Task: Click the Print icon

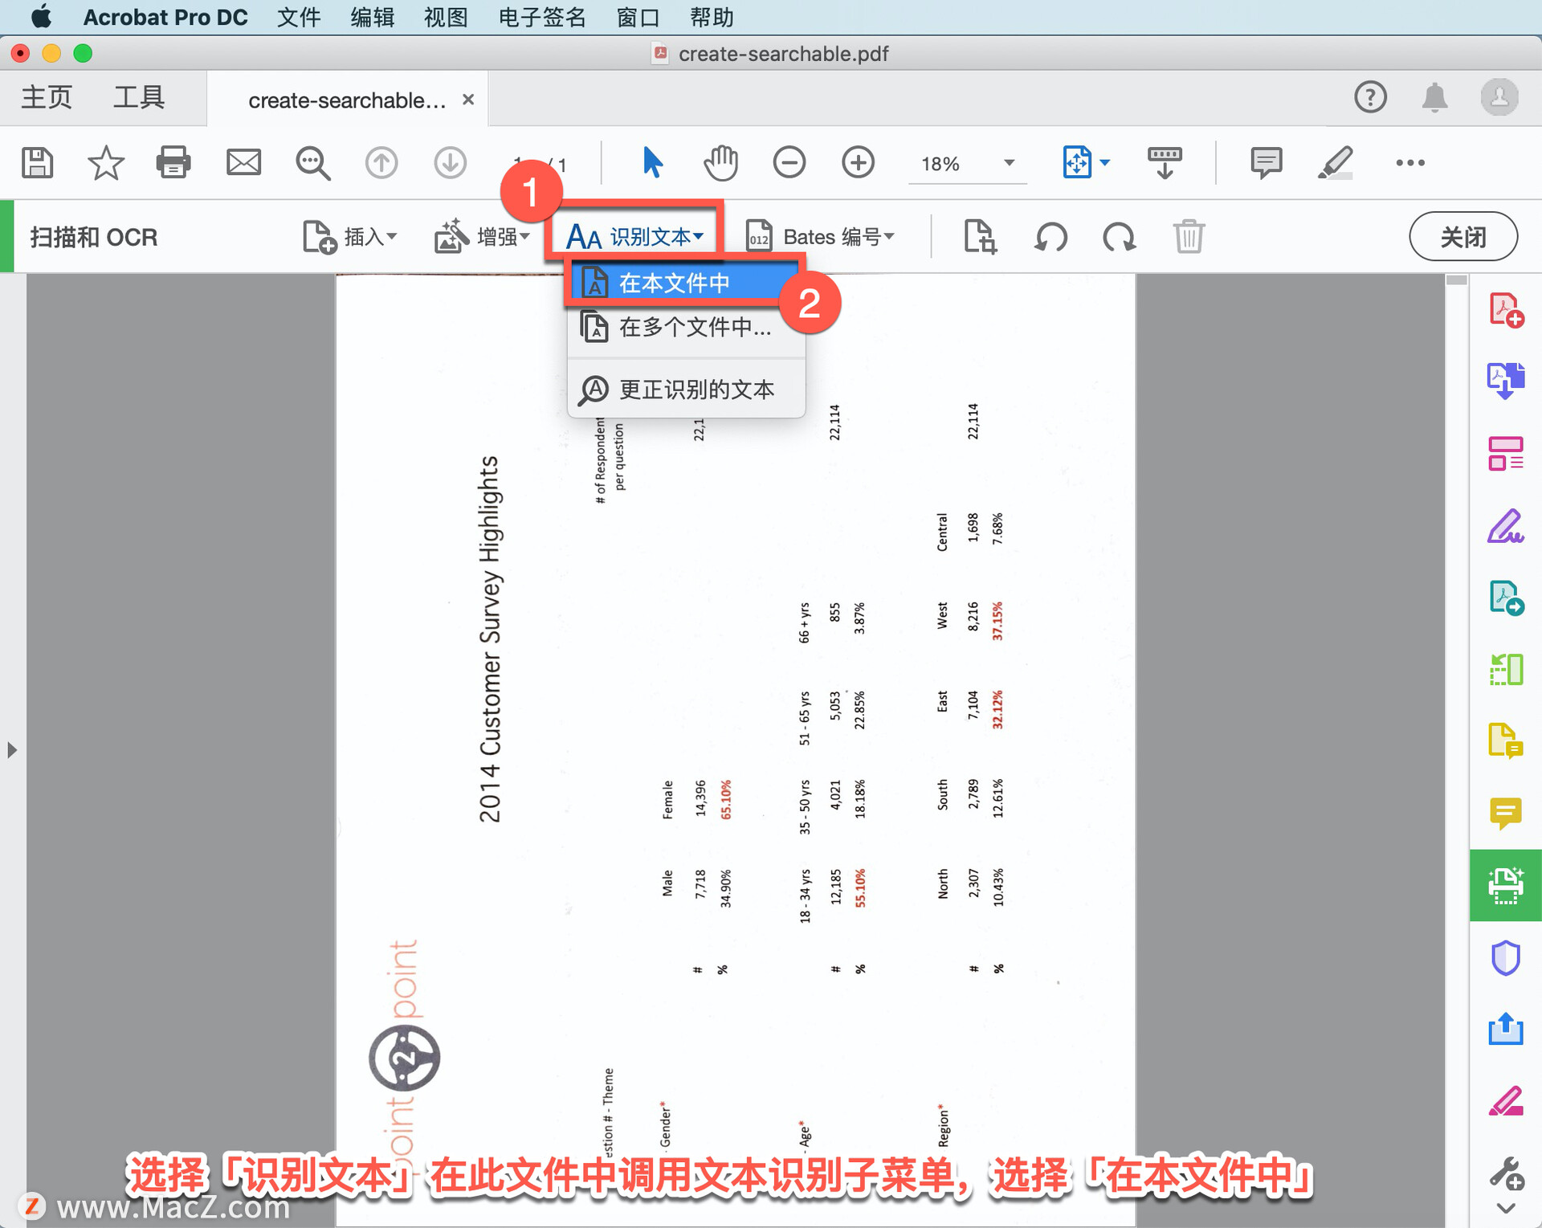Action: click(x=173, y=163)
